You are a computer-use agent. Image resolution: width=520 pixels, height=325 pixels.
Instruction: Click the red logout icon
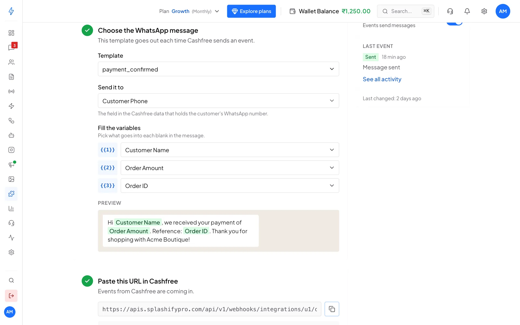pos(11,296)
